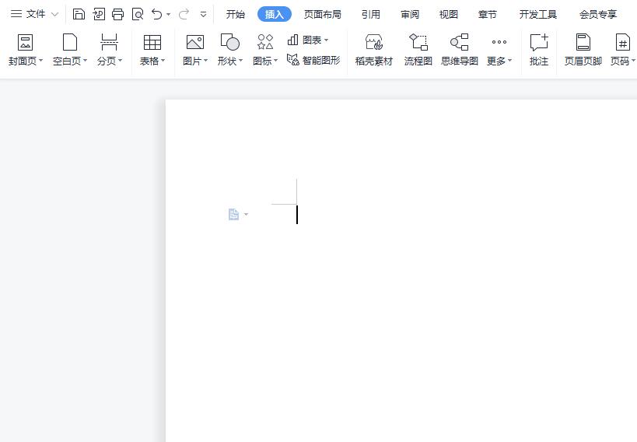Image resolution: width=637 pixels, height=442 pixels.
Task: Open the Print Preview icon
Action: 138,15
